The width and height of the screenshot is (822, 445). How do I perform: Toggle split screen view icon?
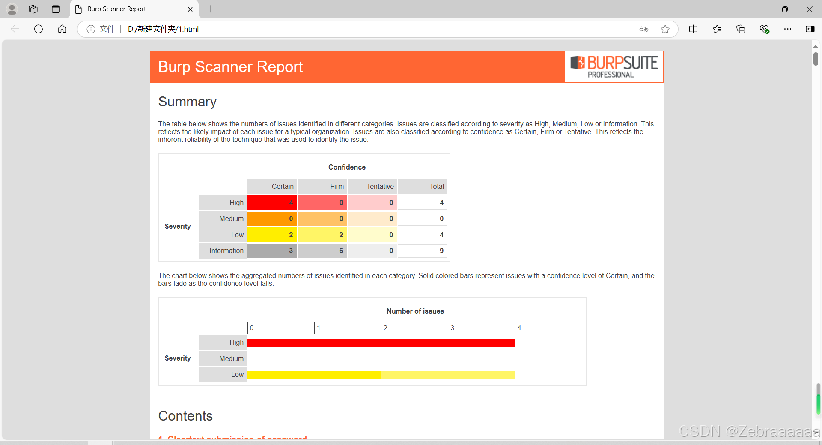coord(693,29)
